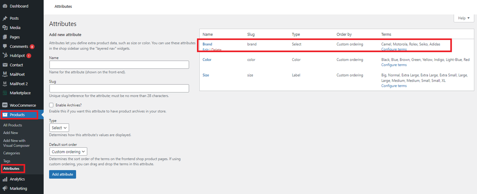Focus the attribute Name input field
Image resolution: width=477 pixels, height=194 pixels.
119,65
